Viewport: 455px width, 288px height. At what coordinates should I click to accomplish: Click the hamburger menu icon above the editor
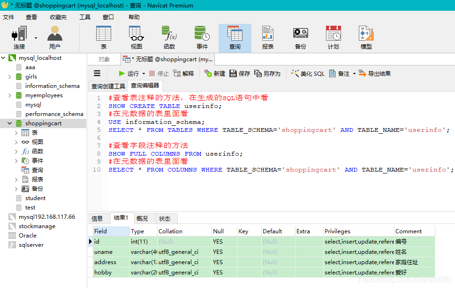(x=97, y=73)
